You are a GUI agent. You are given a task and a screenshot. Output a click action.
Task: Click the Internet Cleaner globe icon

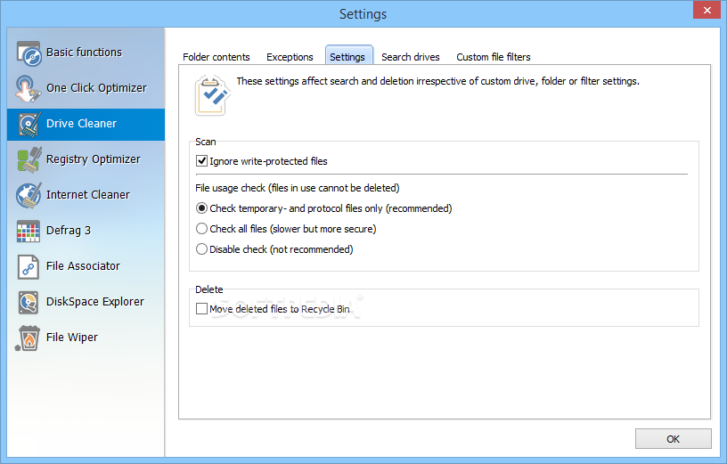[29, 195]
